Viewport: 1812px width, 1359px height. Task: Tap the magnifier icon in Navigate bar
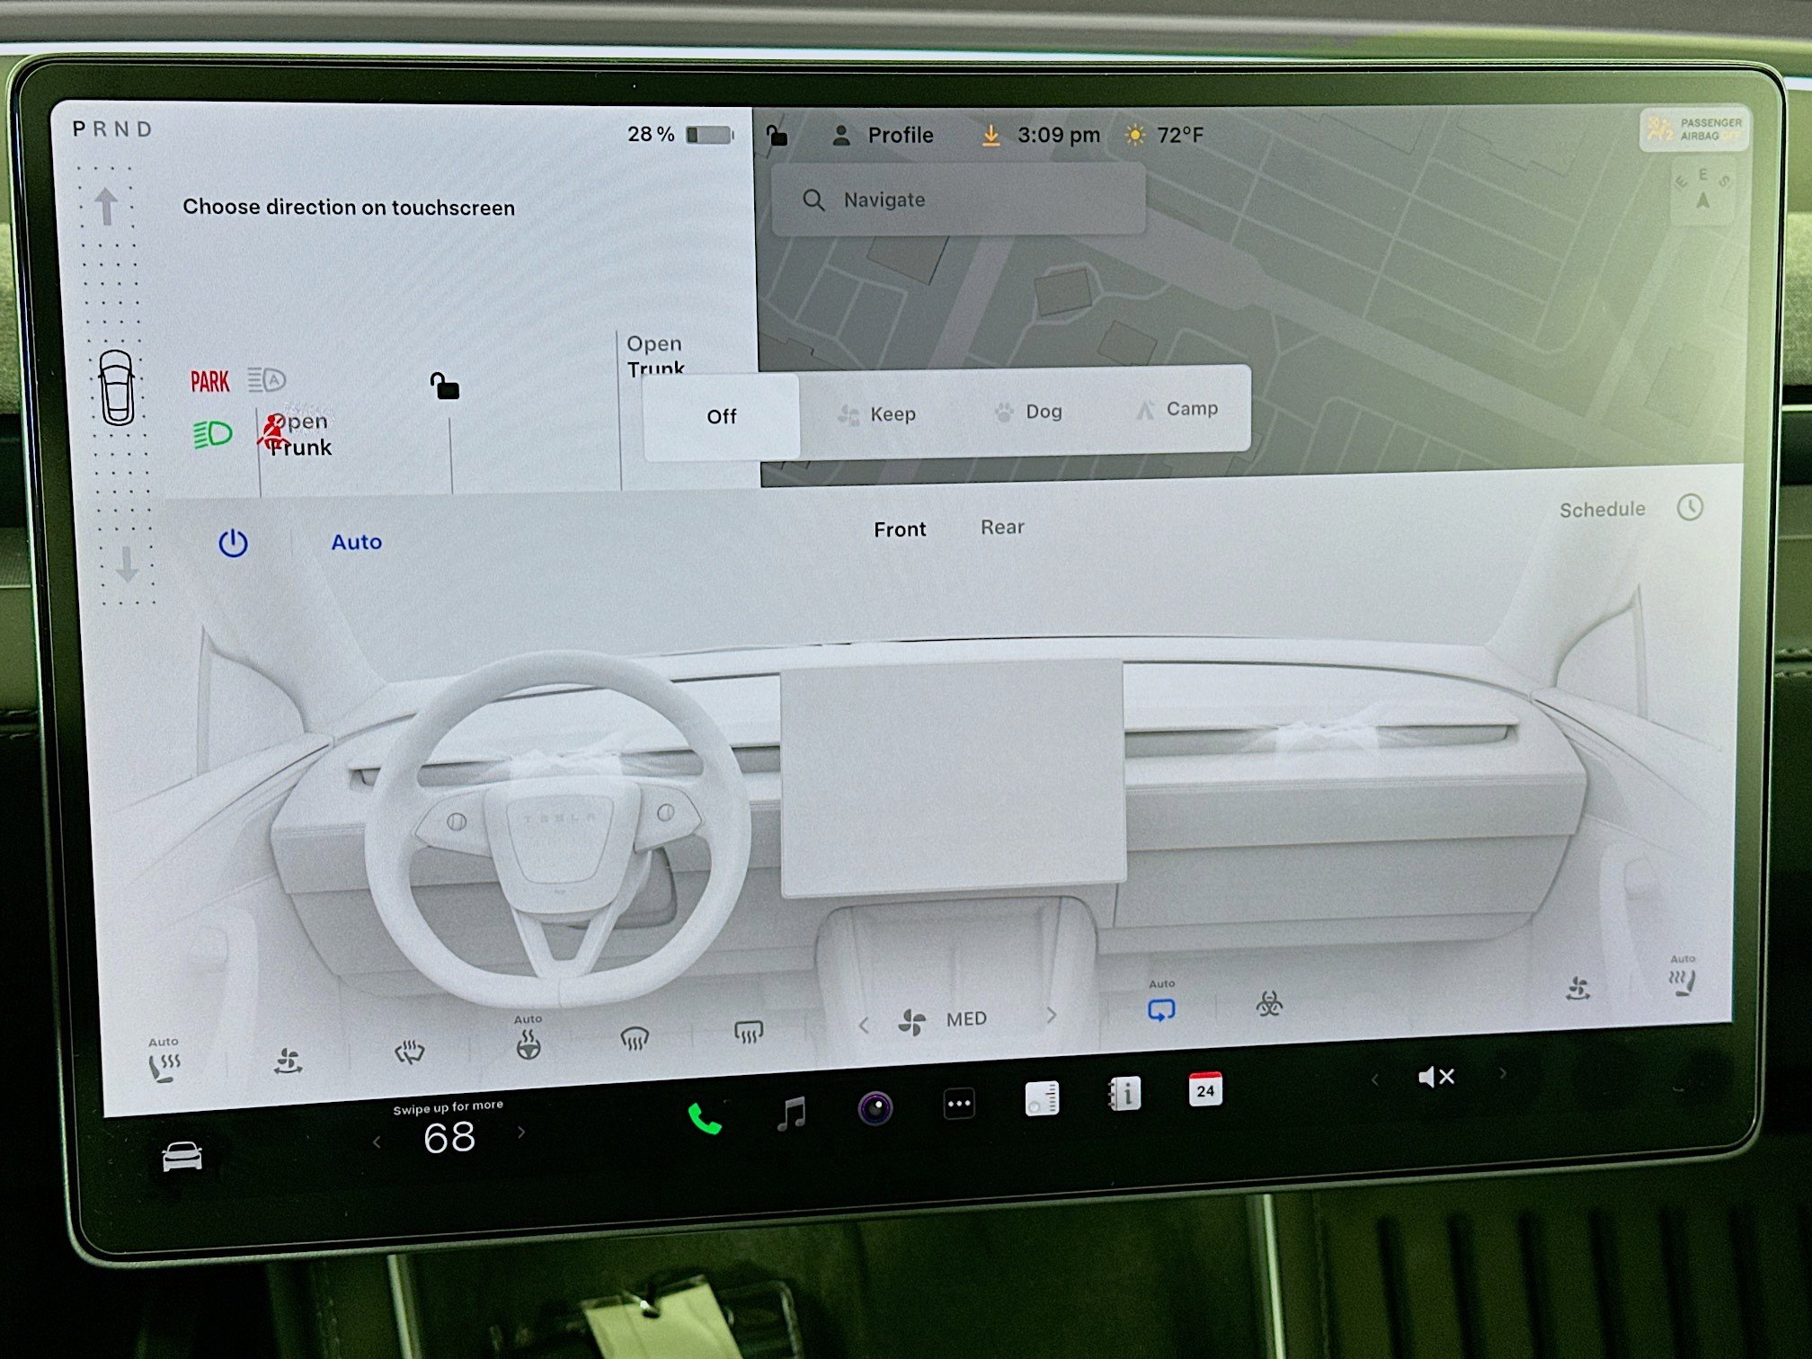[813, 200]
